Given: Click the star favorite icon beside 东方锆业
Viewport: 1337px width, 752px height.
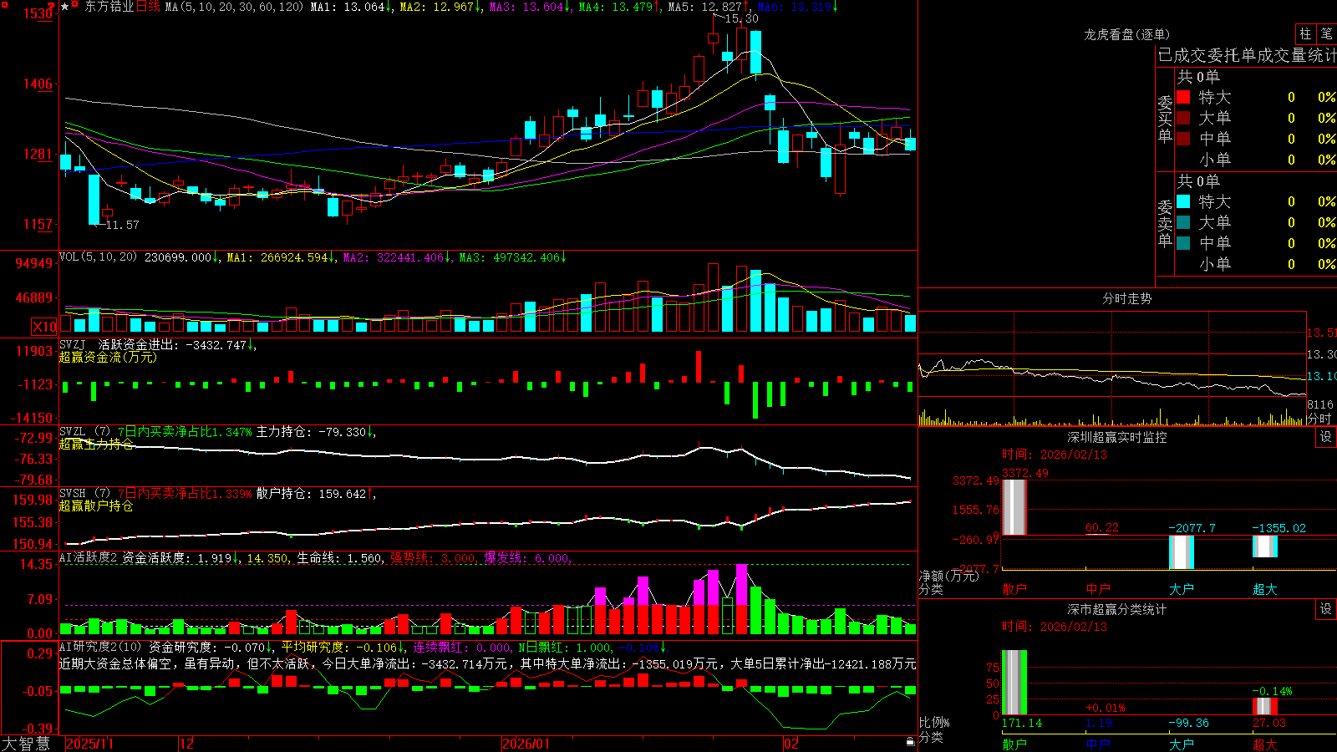Looking at the screenshot, I should pos(65,7).
